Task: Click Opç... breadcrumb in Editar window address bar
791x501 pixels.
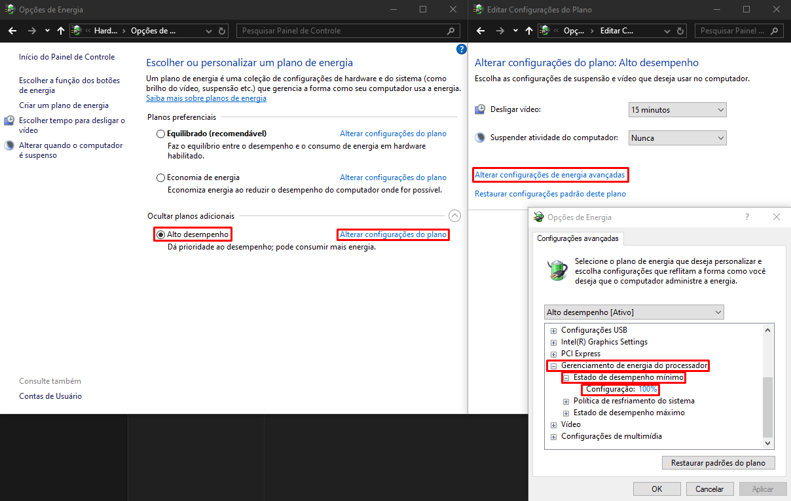Action: [x=574, y=31]
